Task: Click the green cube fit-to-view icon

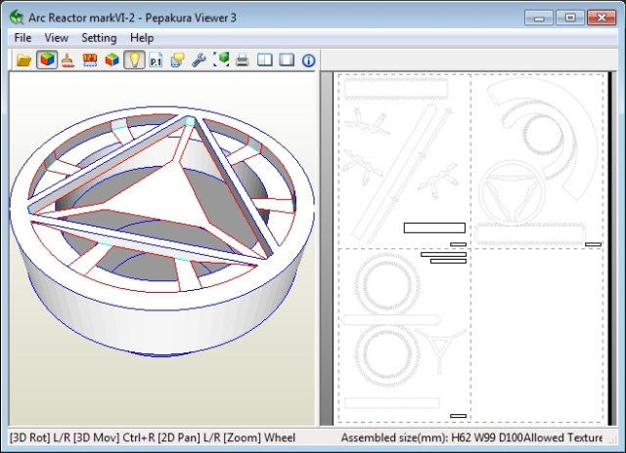Action: pos(221,61)
